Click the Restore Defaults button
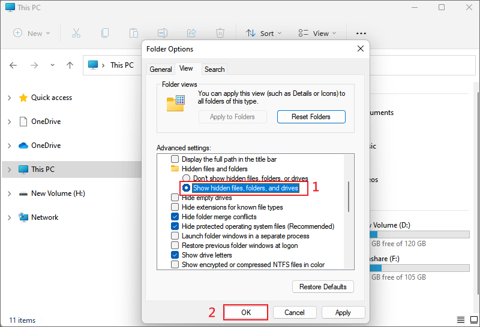 tap(323, 287)
